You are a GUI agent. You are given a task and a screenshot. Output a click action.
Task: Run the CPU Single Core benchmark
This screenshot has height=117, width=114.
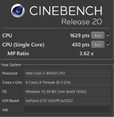(x=98, y=44)
